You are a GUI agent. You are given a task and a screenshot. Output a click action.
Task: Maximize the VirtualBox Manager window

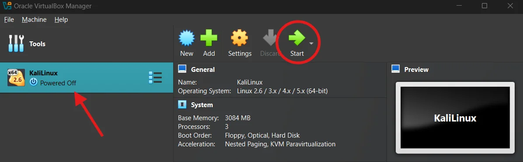(x=485, y=6)
